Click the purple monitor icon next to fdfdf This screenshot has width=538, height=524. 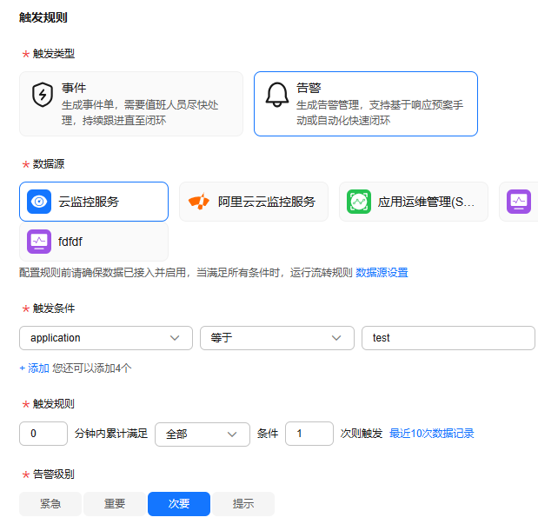tap(39, 242)
